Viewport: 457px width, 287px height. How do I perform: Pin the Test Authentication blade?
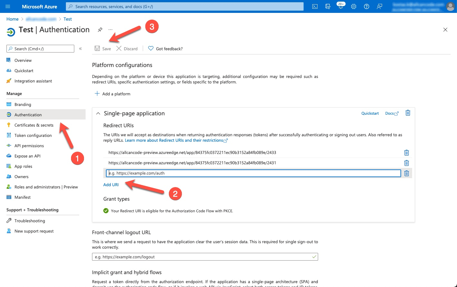coord(100,30)
